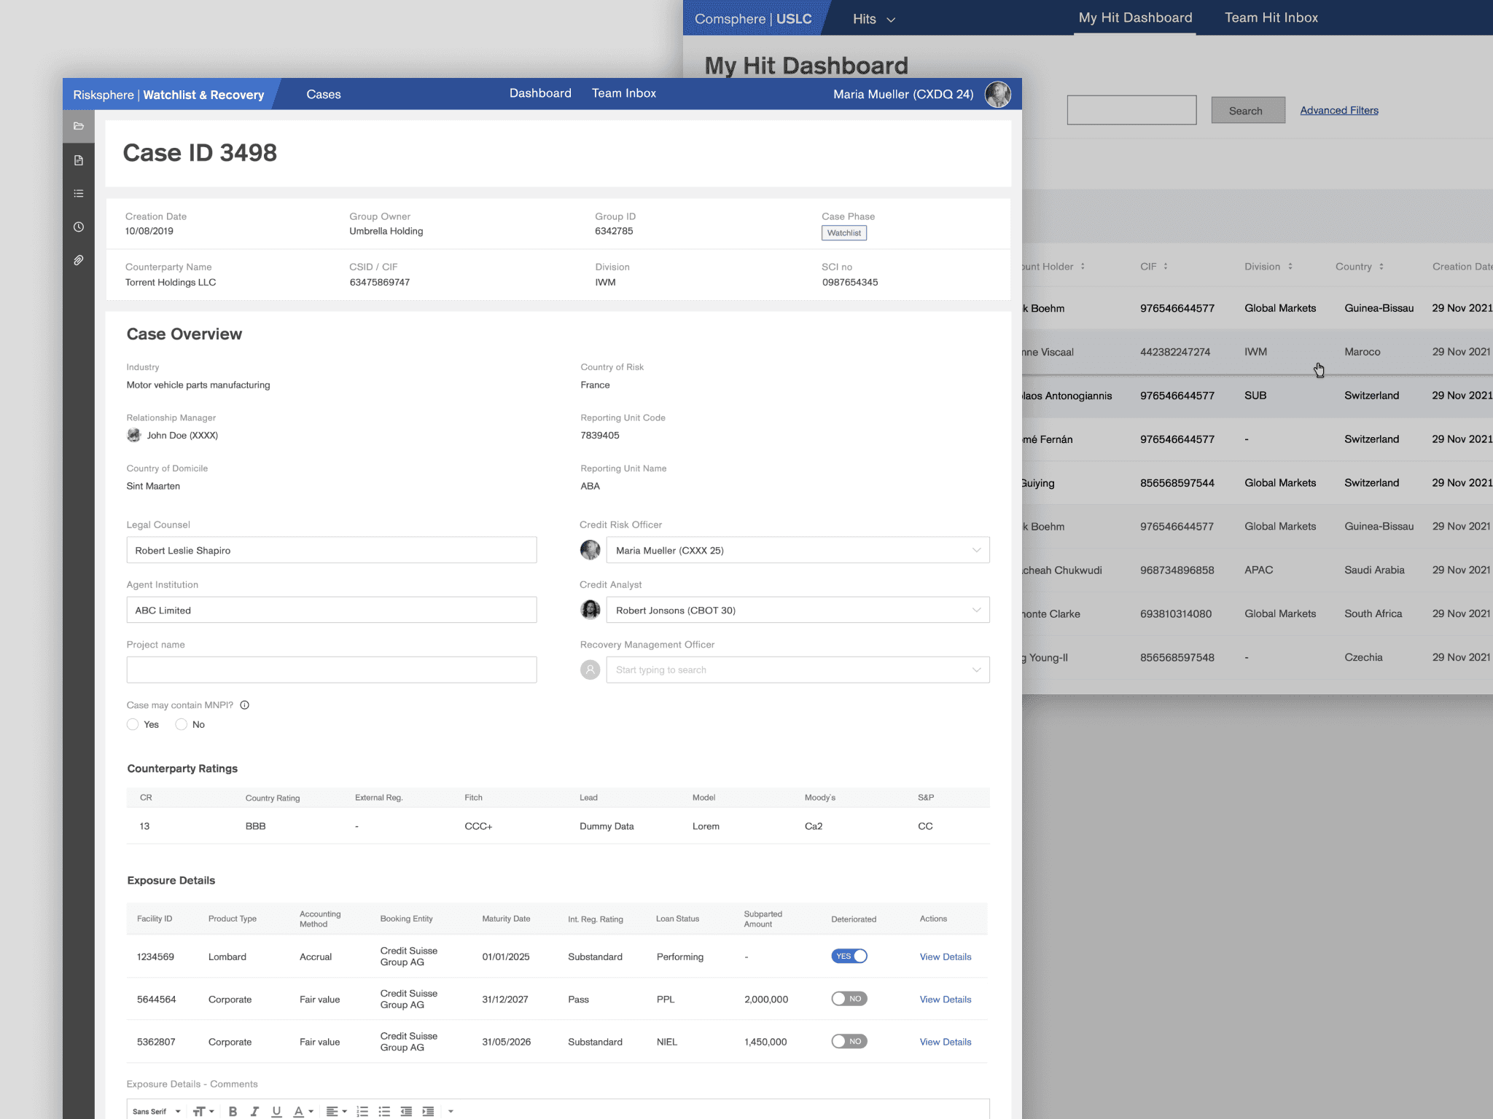Open Recovery Management Officer dropdown
This screenshot has height=1119, width=1493.
pos(976,670)
